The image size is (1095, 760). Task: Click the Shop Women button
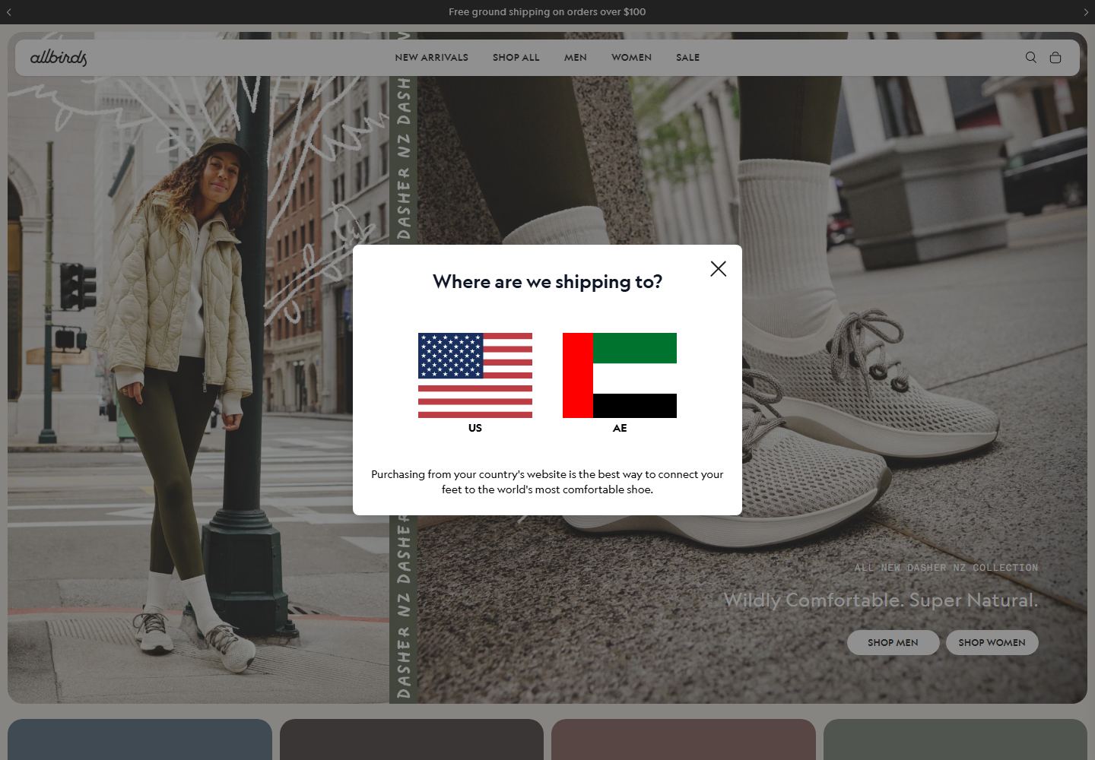coord(992,642)
